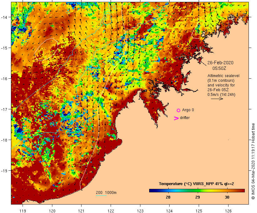Click the temperature color bar near 30

[x=227, y=190]
